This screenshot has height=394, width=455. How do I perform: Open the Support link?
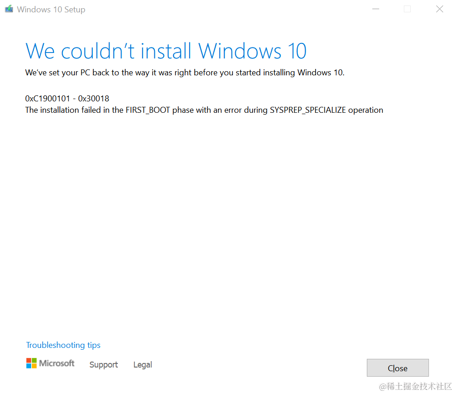tap(104, 364)
